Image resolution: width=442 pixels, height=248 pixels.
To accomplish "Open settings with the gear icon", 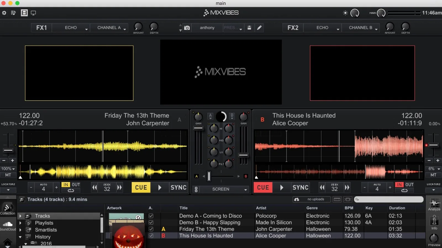I will (x=4, y=13).
